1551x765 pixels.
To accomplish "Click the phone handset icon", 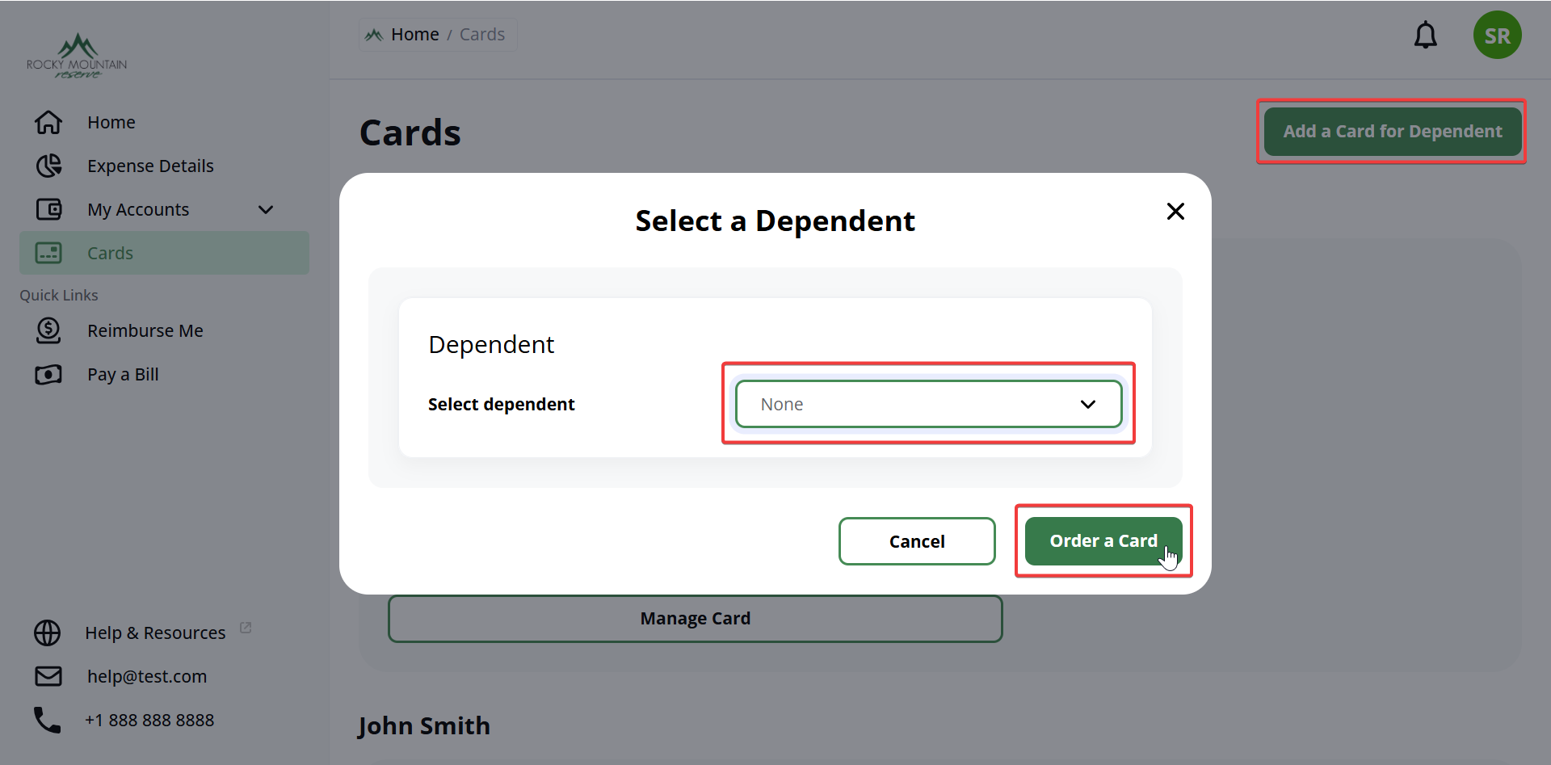I will tap(47, 720).
